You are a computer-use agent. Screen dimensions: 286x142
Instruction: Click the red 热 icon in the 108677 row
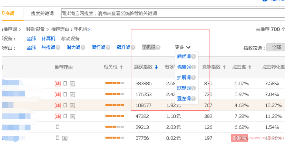[x=58, y=105]
